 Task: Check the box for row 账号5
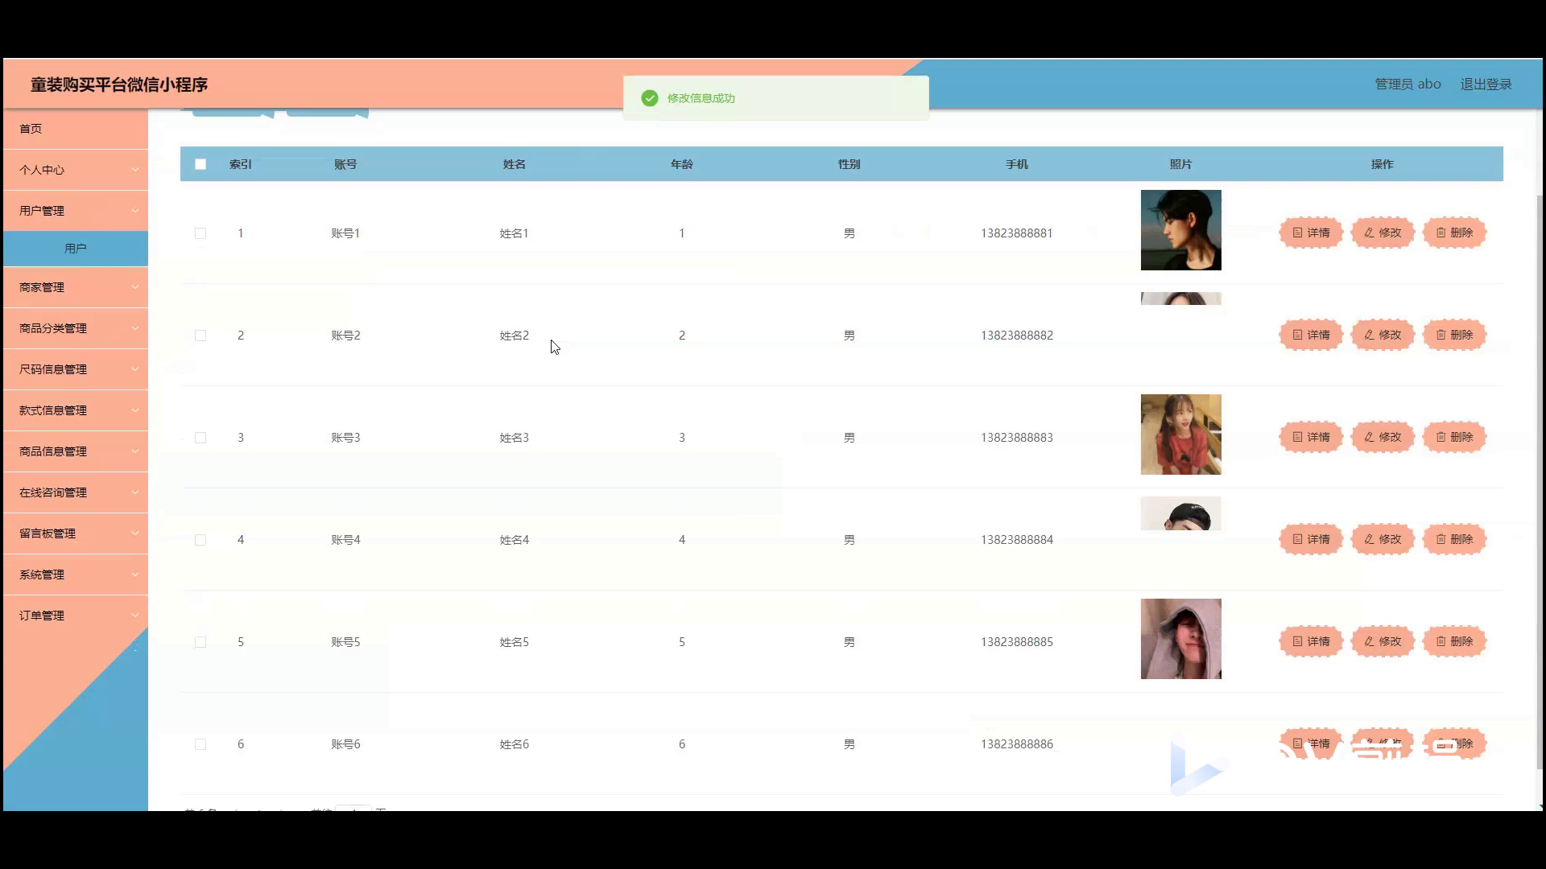tap(200, 642)
